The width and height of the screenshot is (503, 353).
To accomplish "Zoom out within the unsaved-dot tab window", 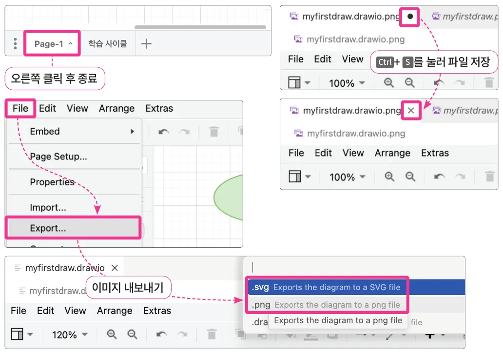I will pyautogui.click(x=409, y=83).
